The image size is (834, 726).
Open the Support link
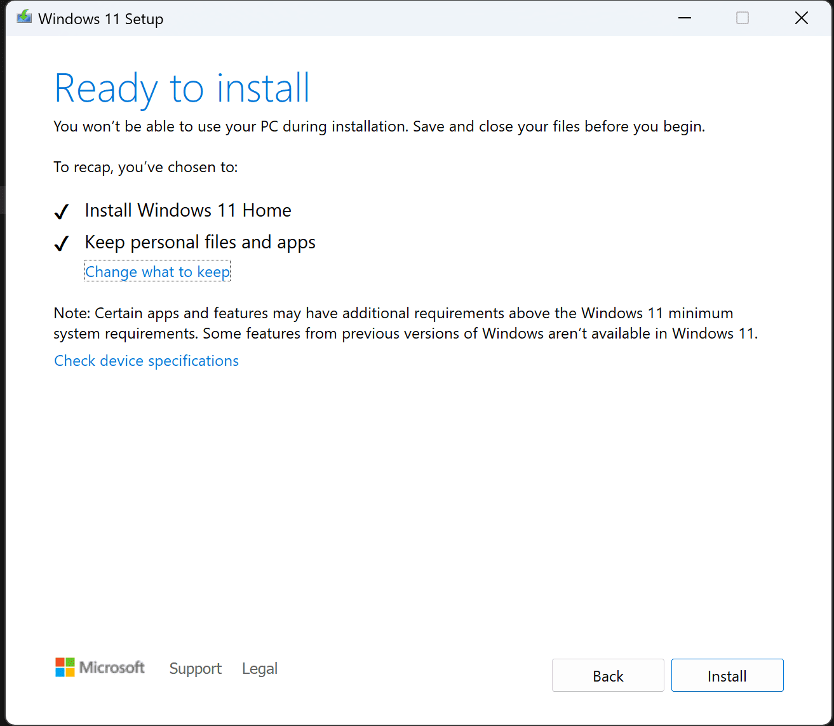tap(196, 668)
